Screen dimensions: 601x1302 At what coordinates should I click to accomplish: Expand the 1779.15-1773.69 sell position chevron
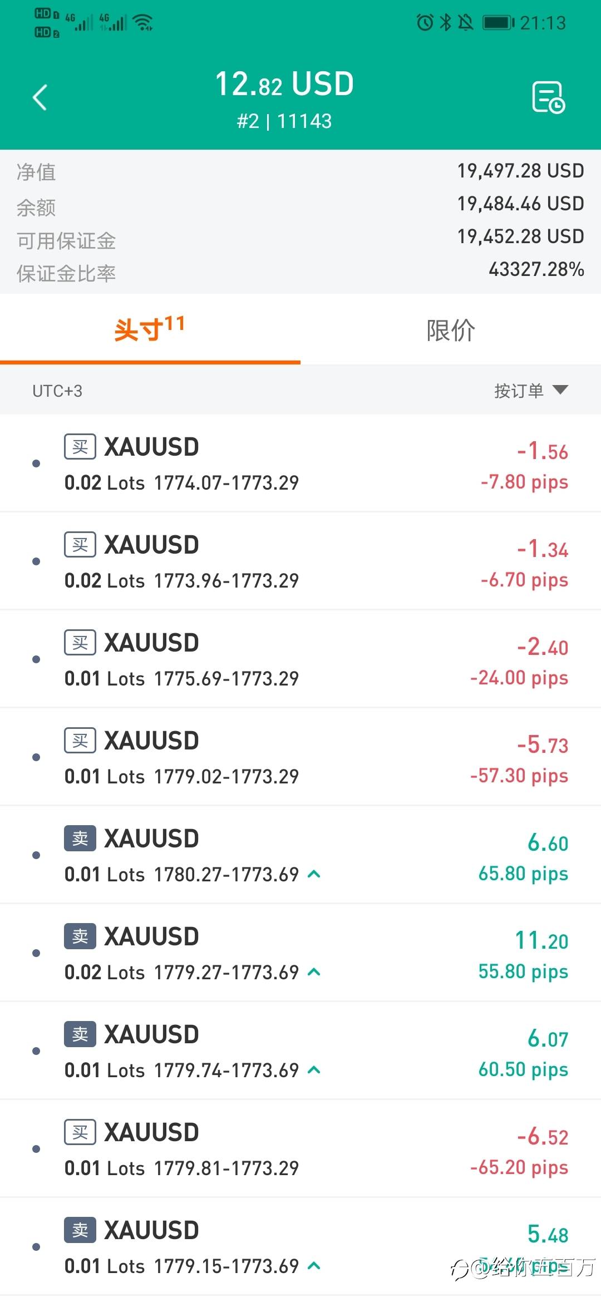(314, 1266)
